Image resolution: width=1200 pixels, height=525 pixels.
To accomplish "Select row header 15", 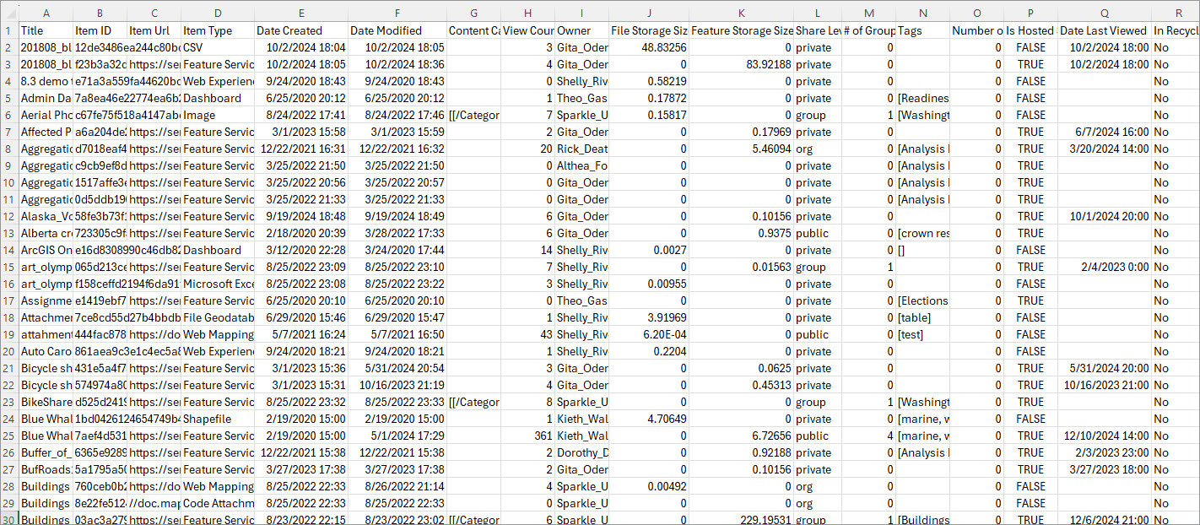I will (x=9, y=267).
